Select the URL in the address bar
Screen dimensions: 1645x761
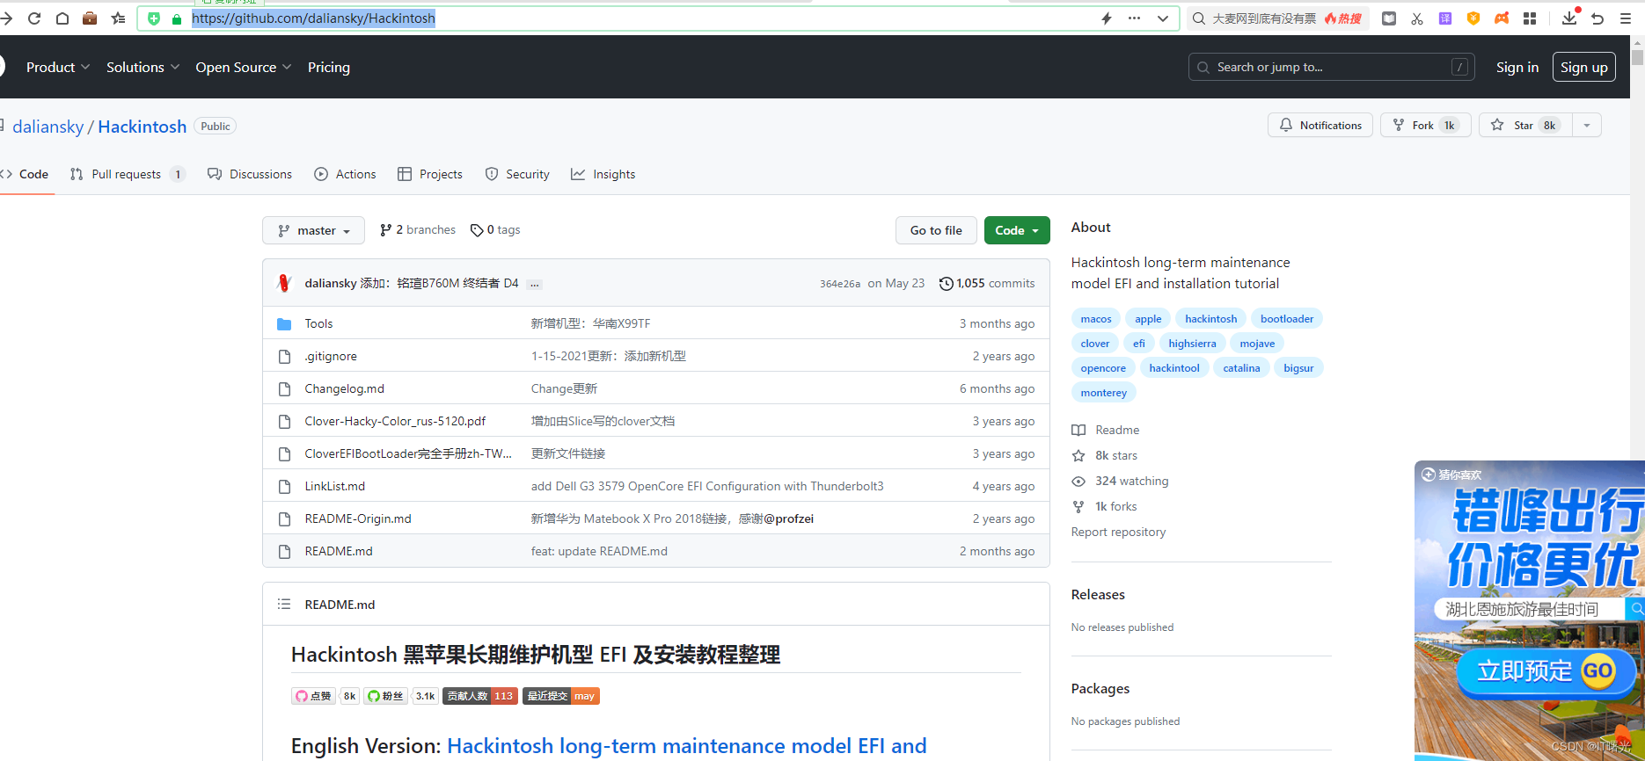click(x=313, y=18)
